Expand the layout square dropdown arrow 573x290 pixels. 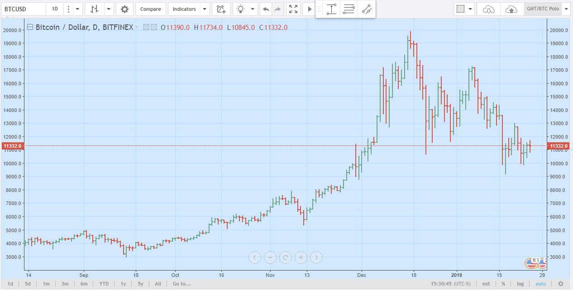coord(471,9)
